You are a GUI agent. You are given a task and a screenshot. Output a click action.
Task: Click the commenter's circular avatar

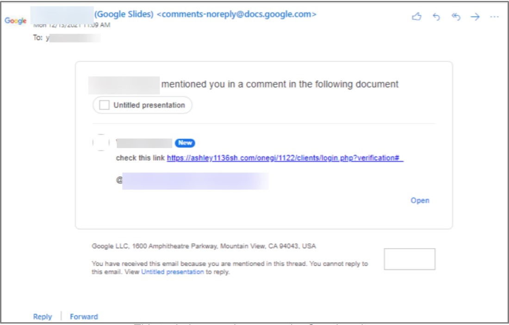101,142
